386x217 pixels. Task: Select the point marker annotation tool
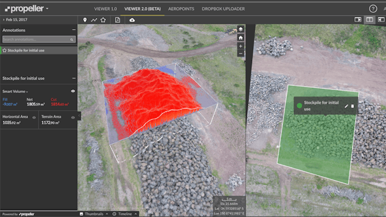click(85, 20)
